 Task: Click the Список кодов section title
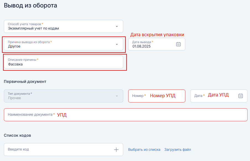click(17, 135)
